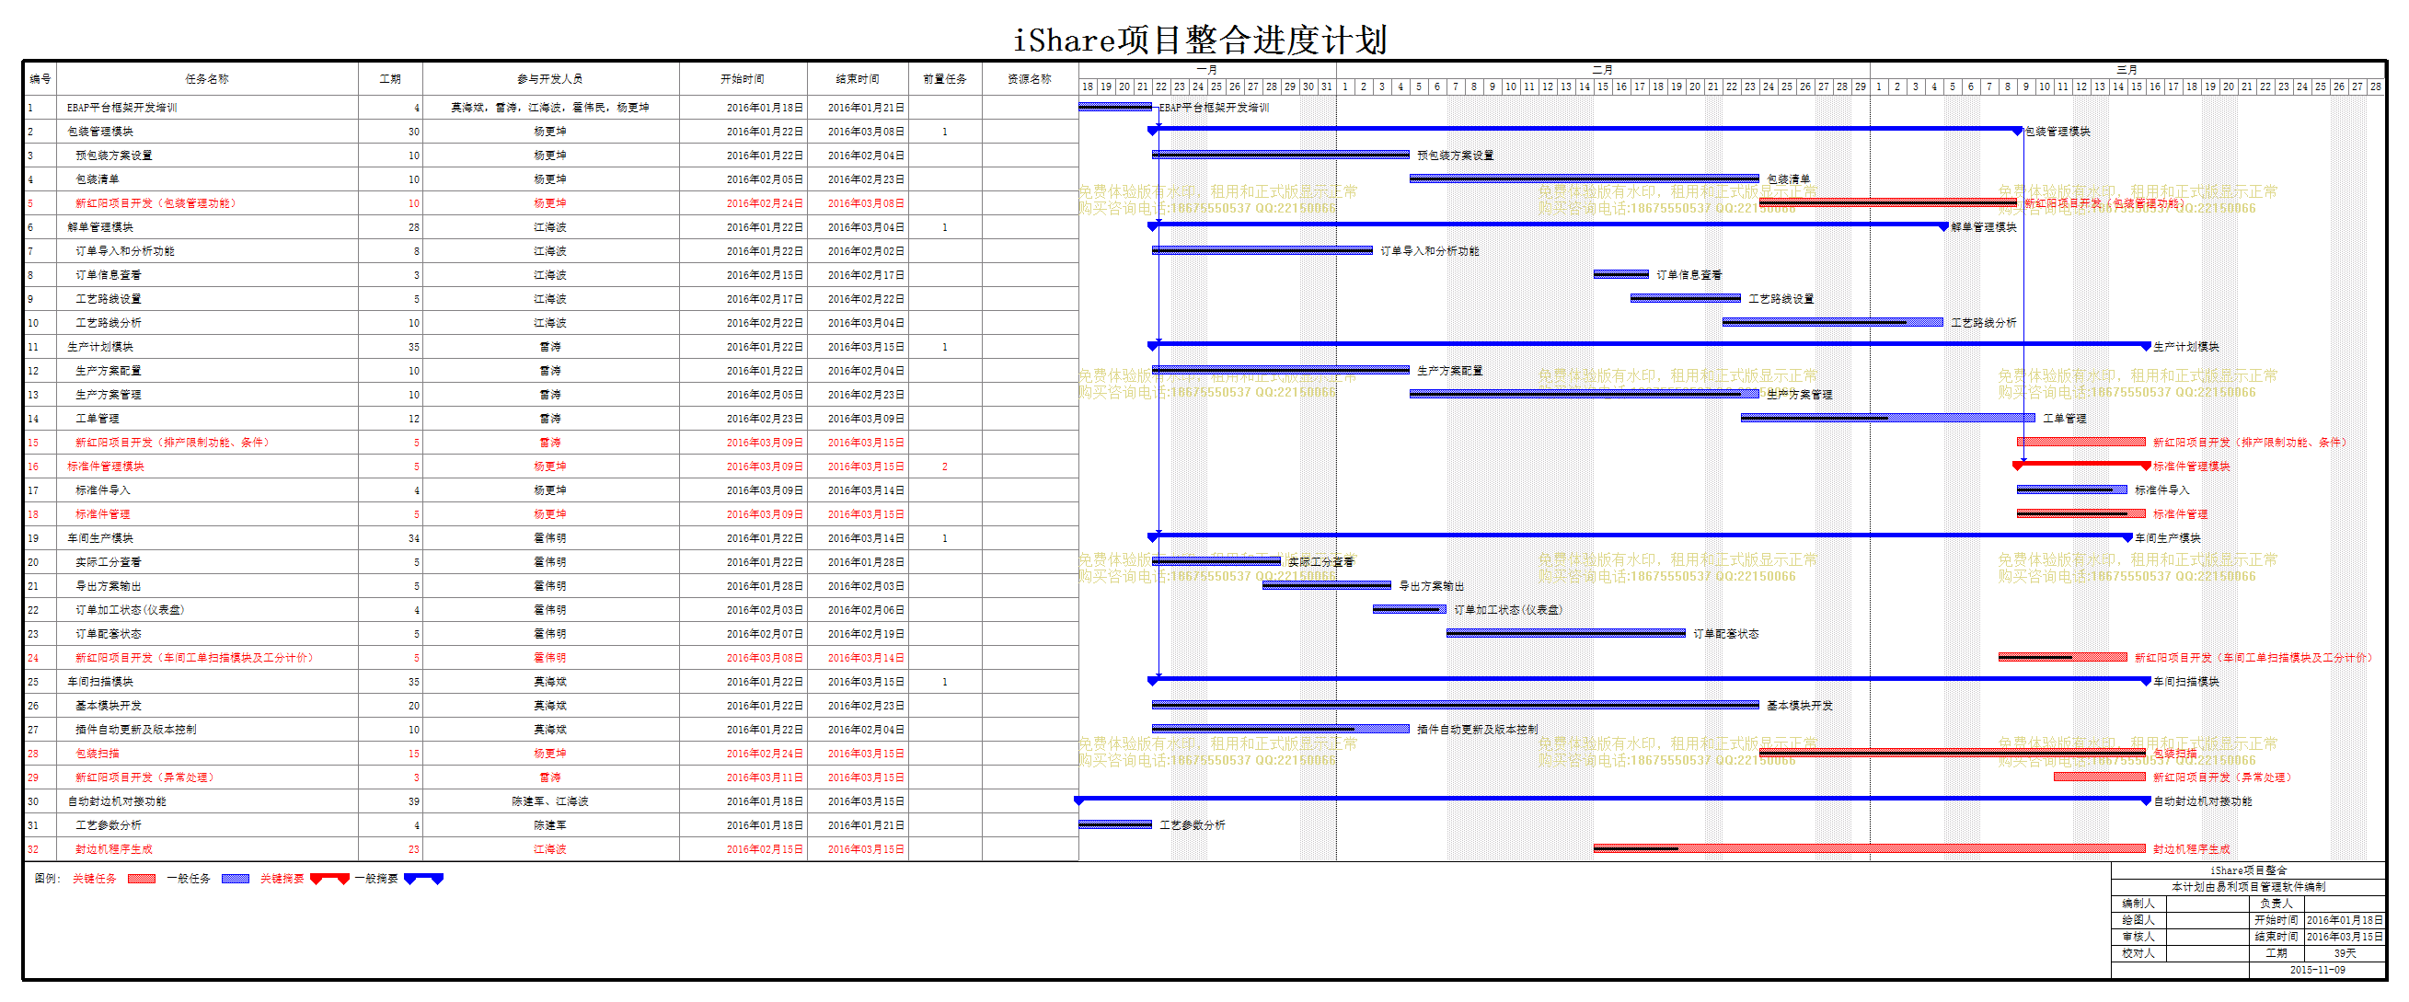This screenshot has width=2409, height=1002.
Task: Click the 工单管理 Gantt bar
Action: coord(1887,418)
